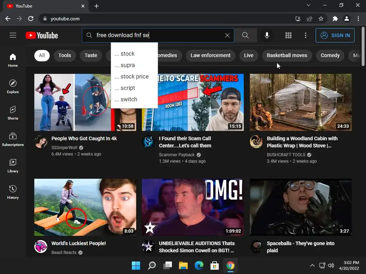Click the SSSniperWolf channel avatar
The image size is (366, 274).
[41, 141]
